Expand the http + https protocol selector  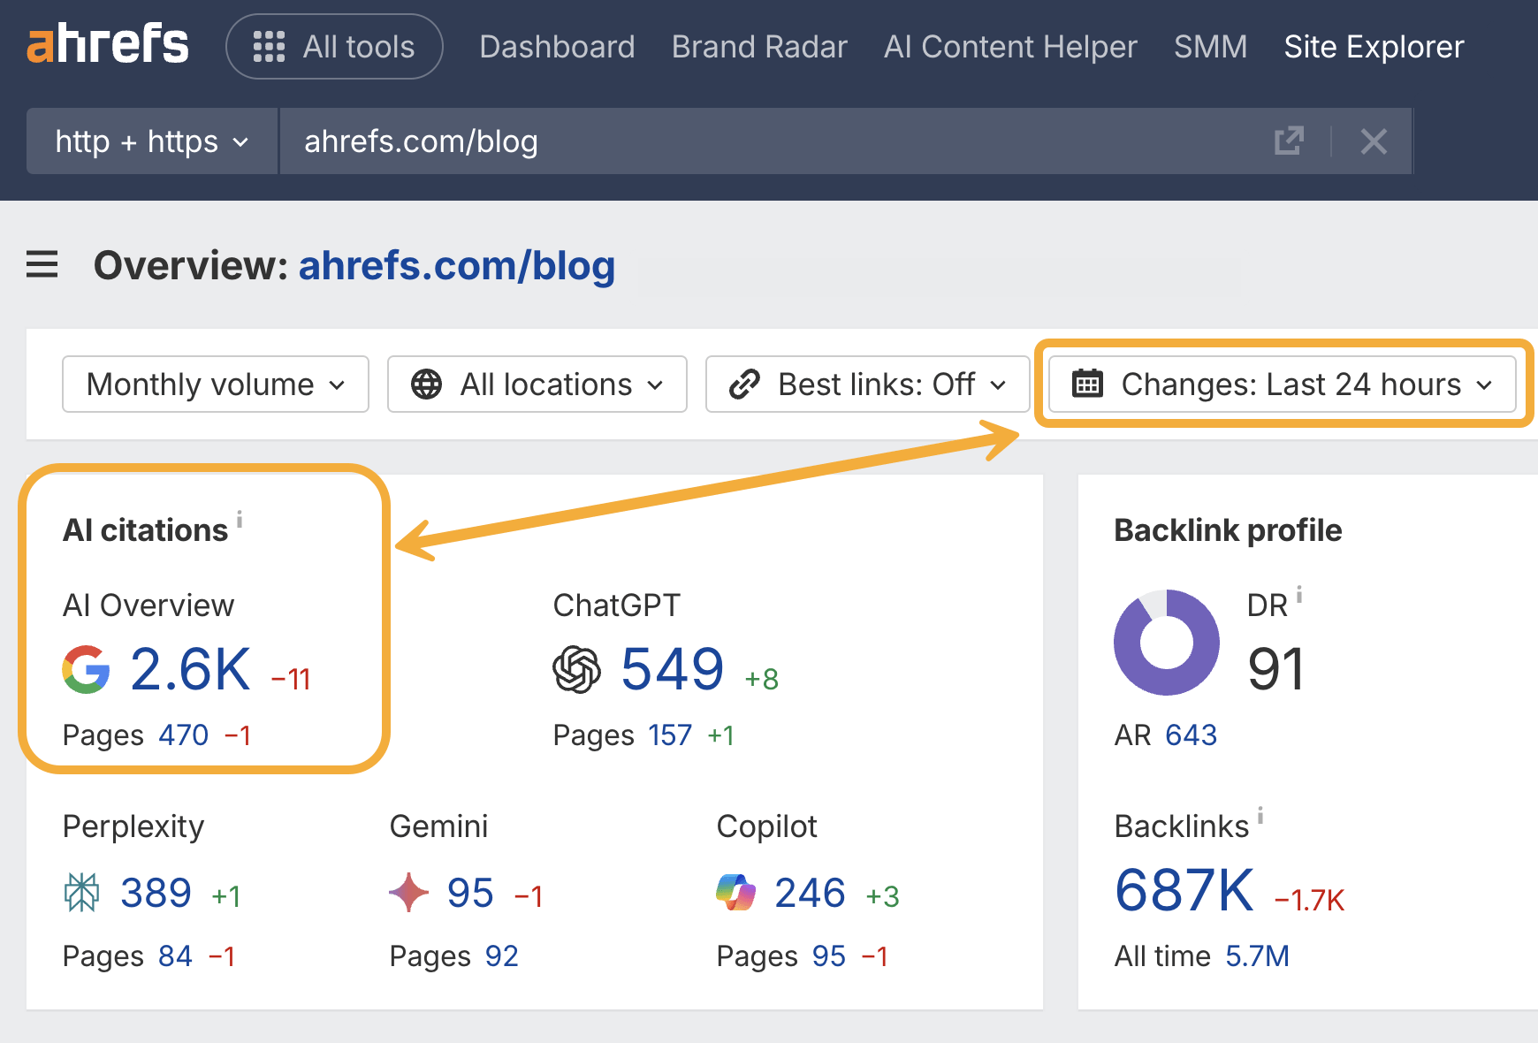(150, 141)
